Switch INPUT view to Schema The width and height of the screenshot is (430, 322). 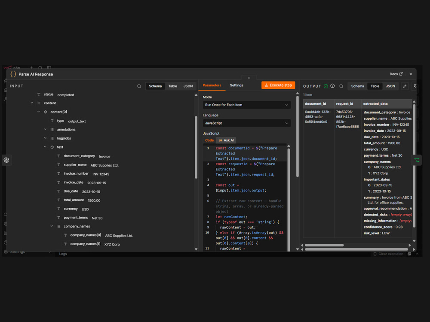coord(155,86)
